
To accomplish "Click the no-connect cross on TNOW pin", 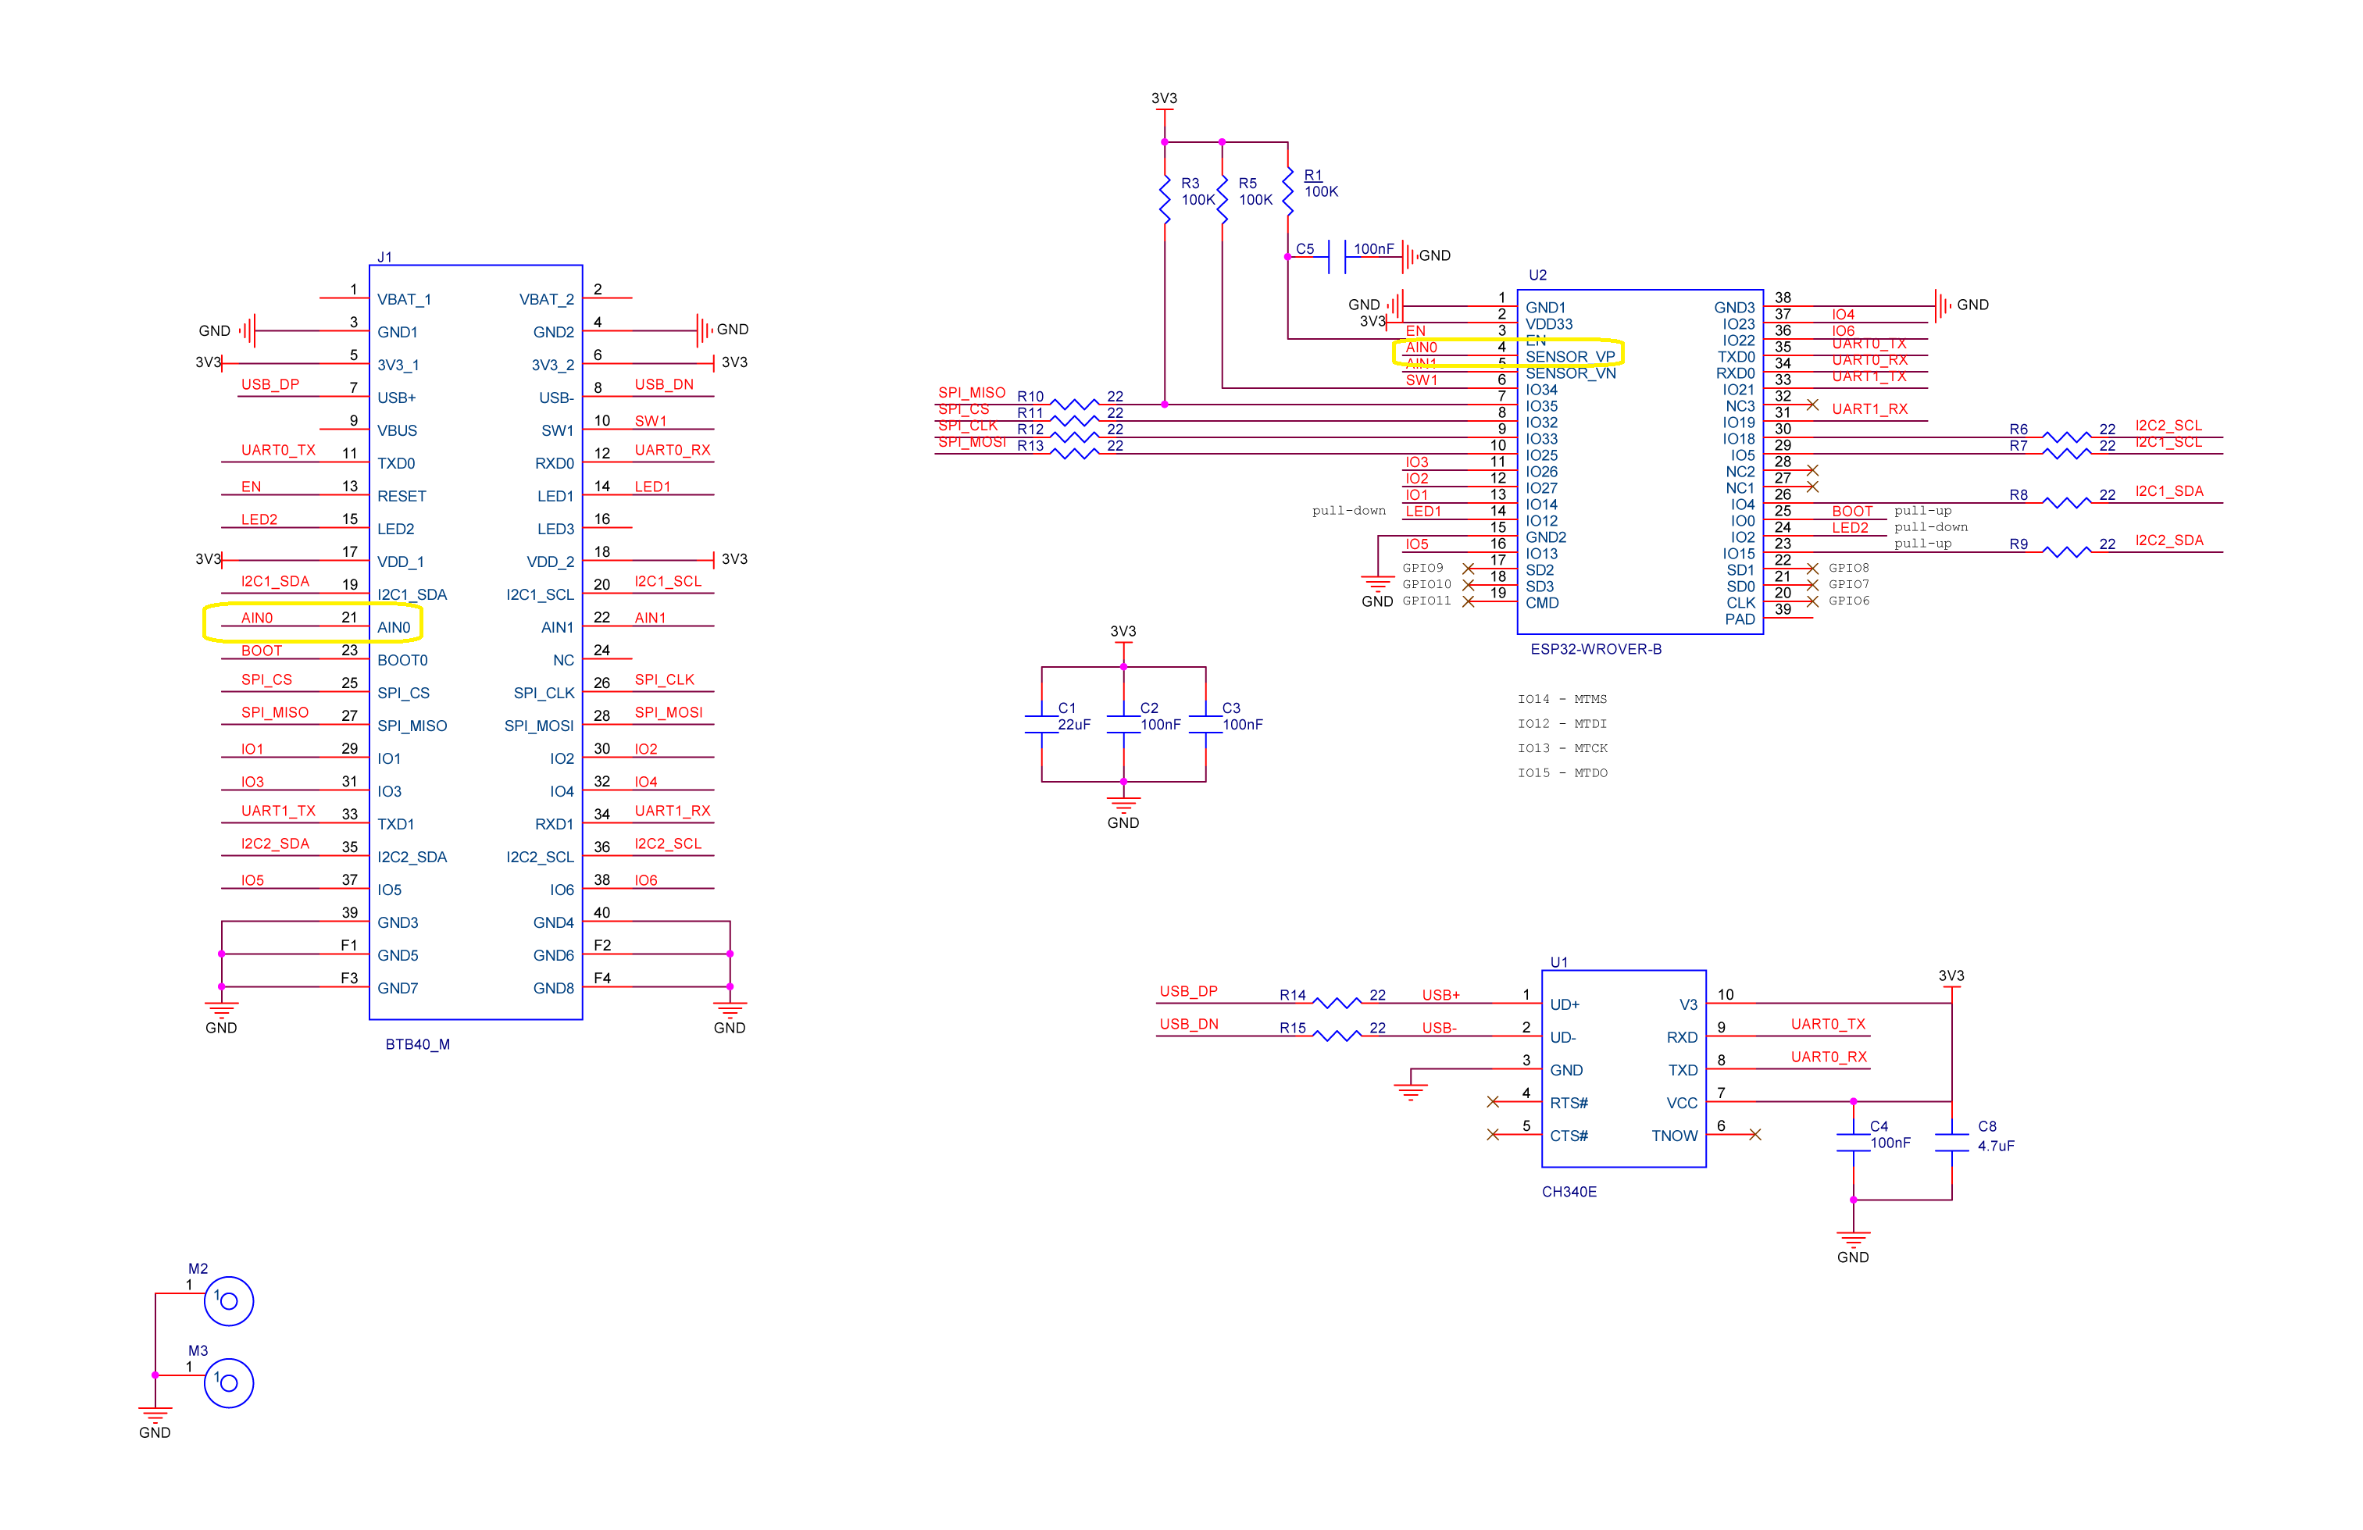I will point(1754,1134).
